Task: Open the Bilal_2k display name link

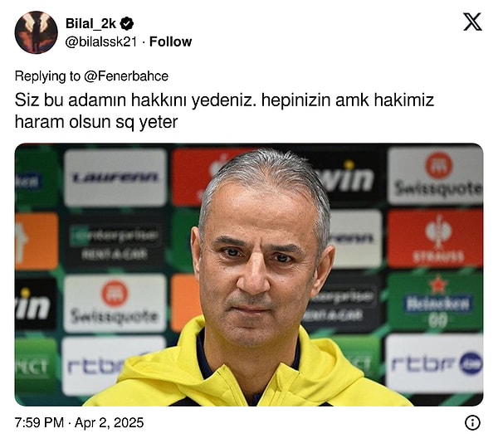Action: 90,23
